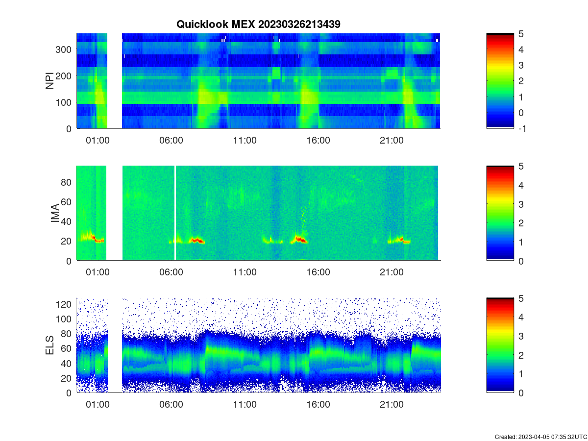Click the 11:00 tick under ELS plot

[x=245, y=405]
